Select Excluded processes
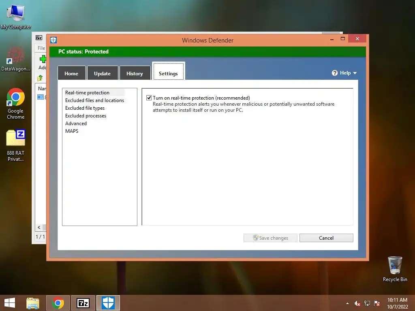Image resolution: width=415 pixels, height=311 pixels. click(86, 115)
